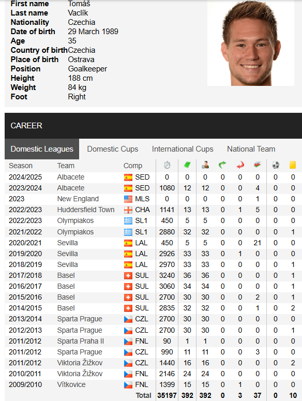The height and width of the screenshot is (401, 302).
Task: Switch to the Domestic Cups tab
Action: pos(113,149)
